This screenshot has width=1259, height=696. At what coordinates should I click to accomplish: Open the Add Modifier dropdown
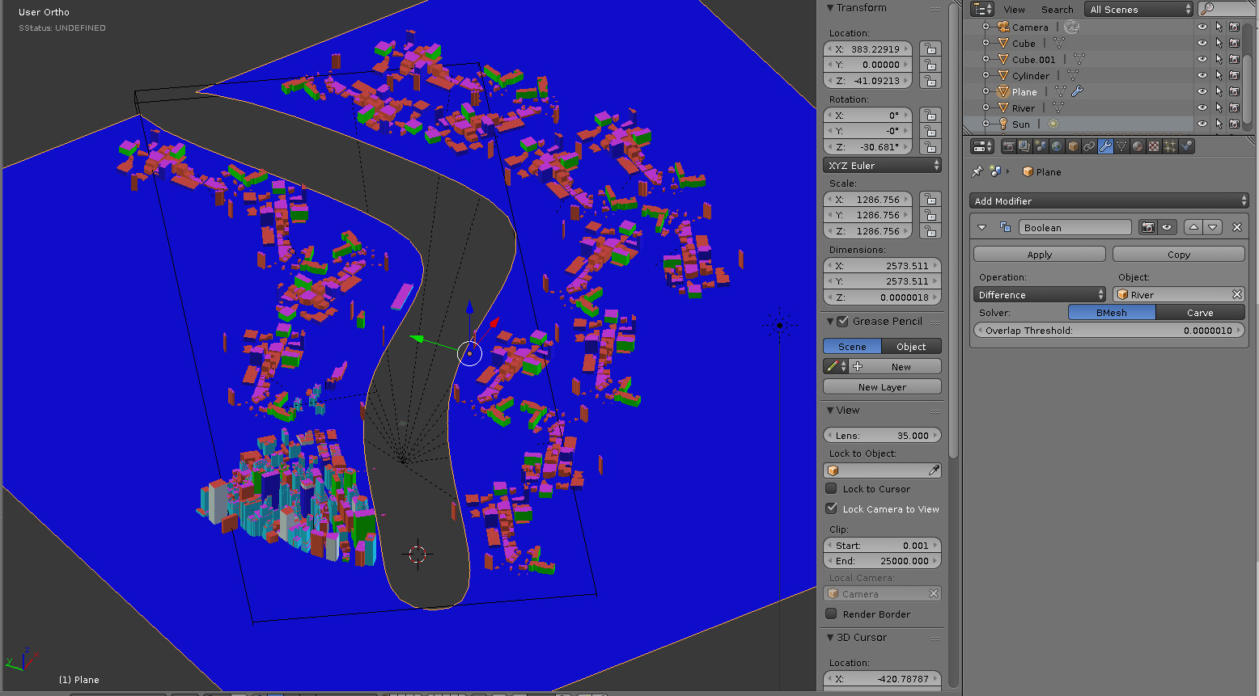[1109, 200]
